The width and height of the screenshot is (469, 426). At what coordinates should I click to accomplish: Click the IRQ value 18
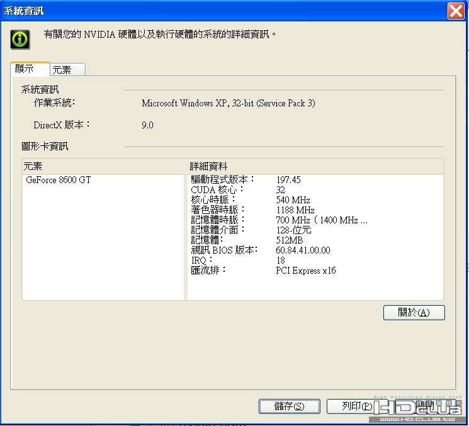click(x=281, y=260)
